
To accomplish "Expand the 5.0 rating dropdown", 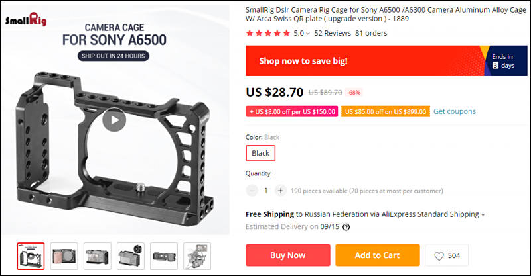I will (307, 34).
